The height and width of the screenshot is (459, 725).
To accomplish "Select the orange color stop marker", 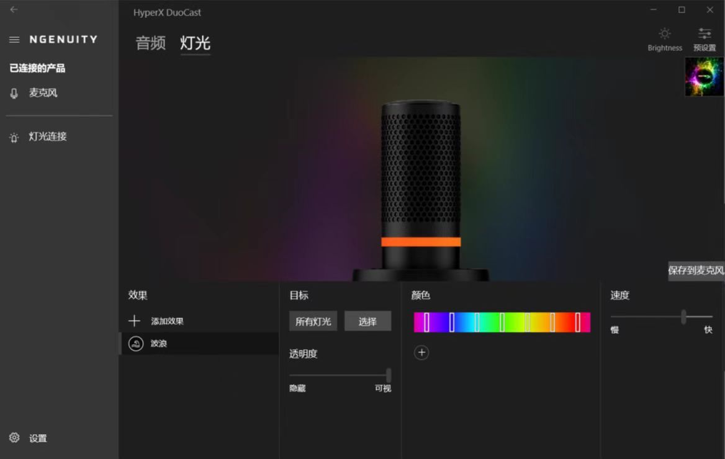I will pos(552,322).
